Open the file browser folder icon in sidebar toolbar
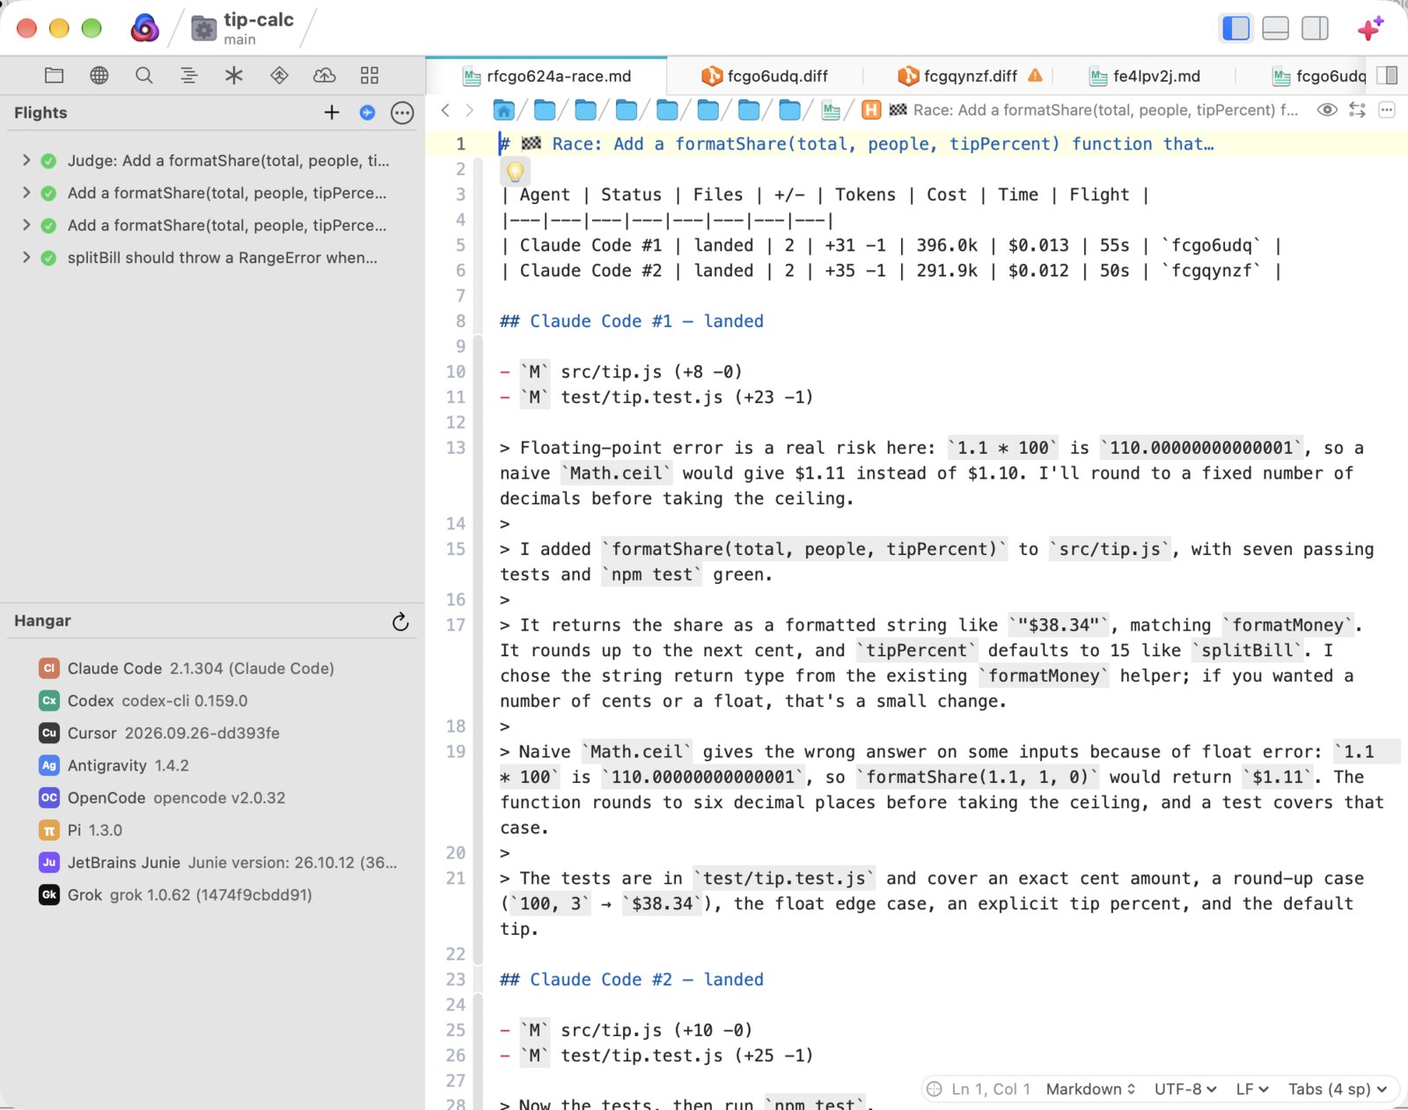The width and height of the screenshot is (1408, 1110). coord(54,76)
